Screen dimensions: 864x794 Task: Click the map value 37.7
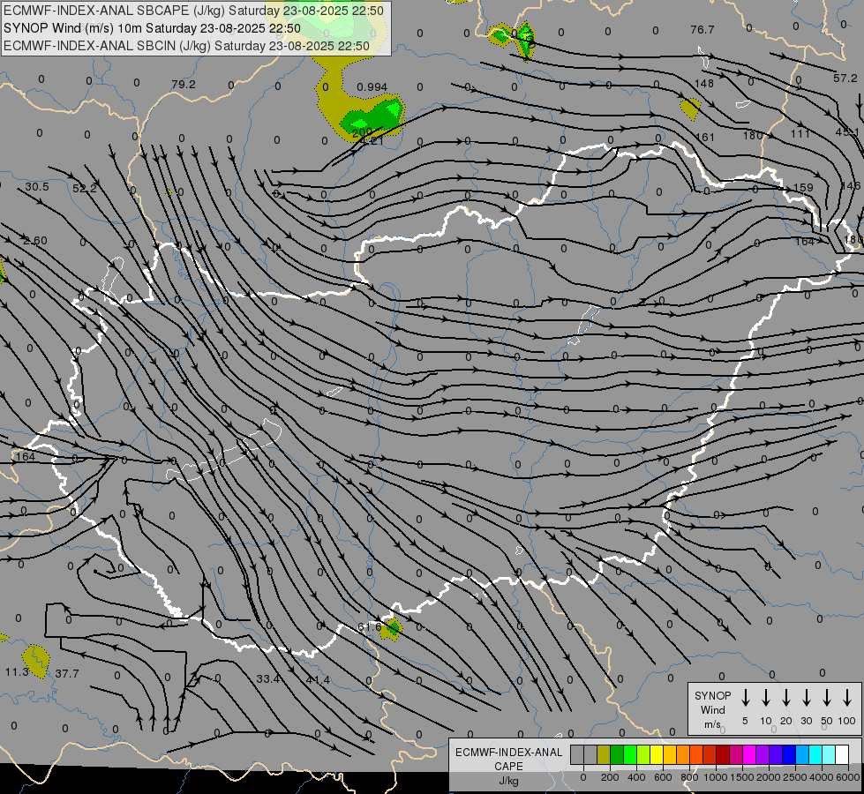click(x=67, y=674)
